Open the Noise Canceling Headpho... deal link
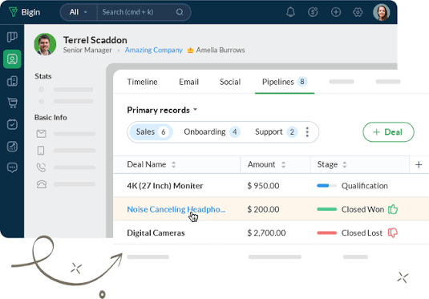Screen dimensions: 429x299 click(176, 209)
